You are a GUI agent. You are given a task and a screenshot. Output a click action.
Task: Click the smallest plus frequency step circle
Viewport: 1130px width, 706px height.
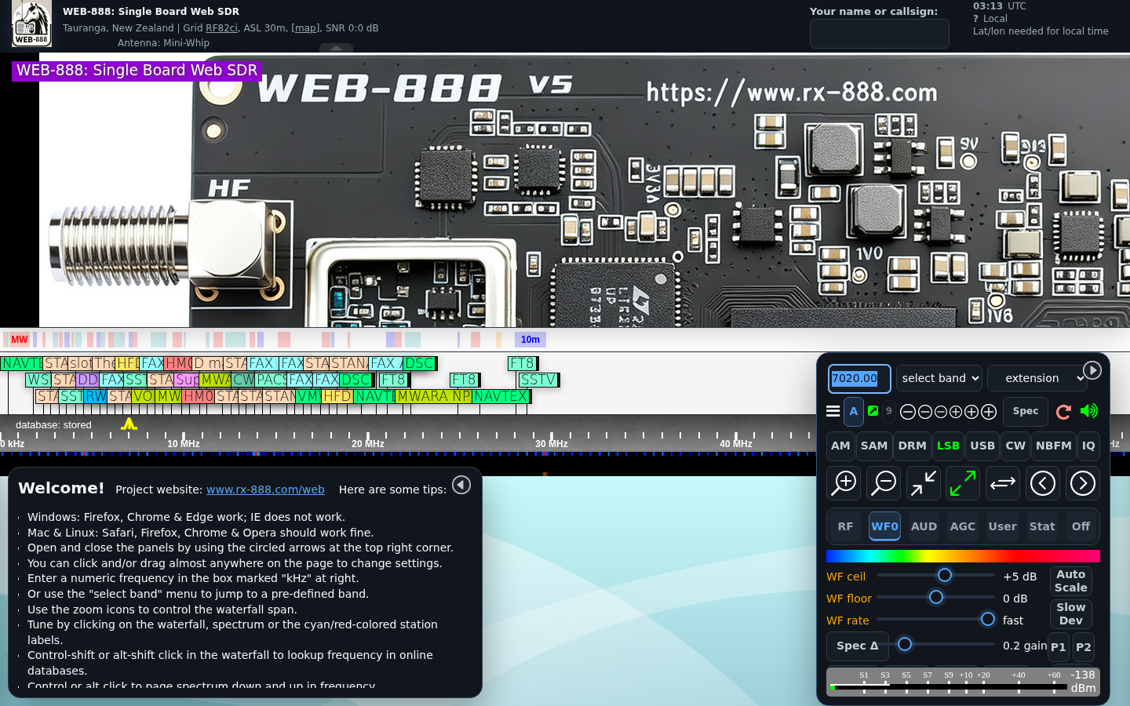point(955,412)
